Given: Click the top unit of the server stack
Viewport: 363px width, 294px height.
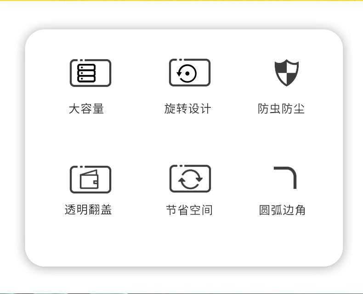Looking at the screenshot, I should pos(86,68).
